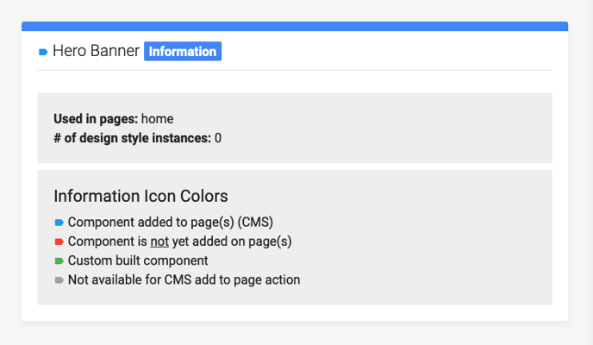
Task: Click 'Custom built component' text
Action: point(138,260)
